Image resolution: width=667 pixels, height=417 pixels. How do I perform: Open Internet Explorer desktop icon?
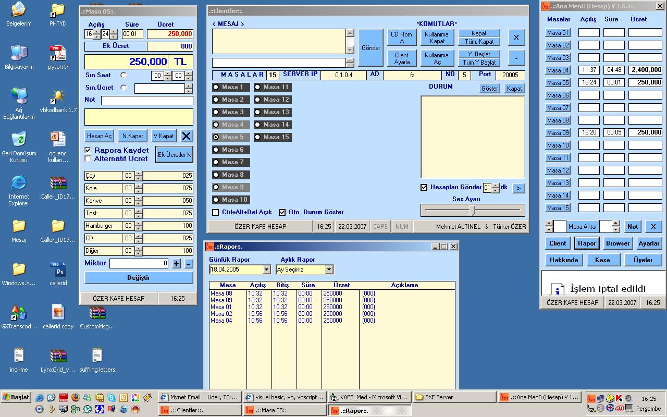coord(19,183)
